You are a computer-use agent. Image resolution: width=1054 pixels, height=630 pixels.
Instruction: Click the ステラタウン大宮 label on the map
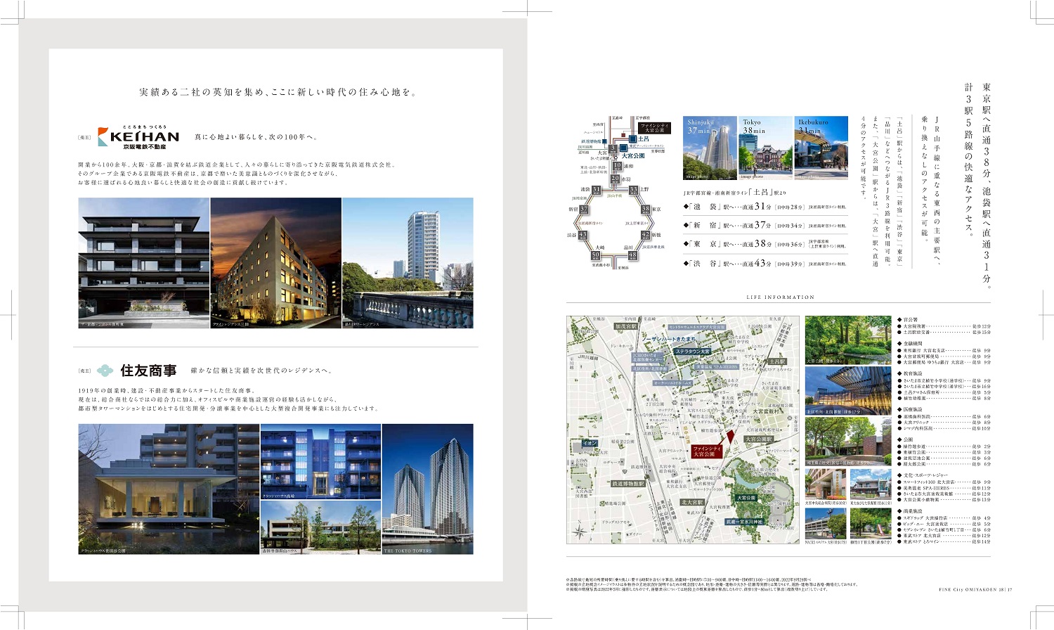(x=694, y=351)
